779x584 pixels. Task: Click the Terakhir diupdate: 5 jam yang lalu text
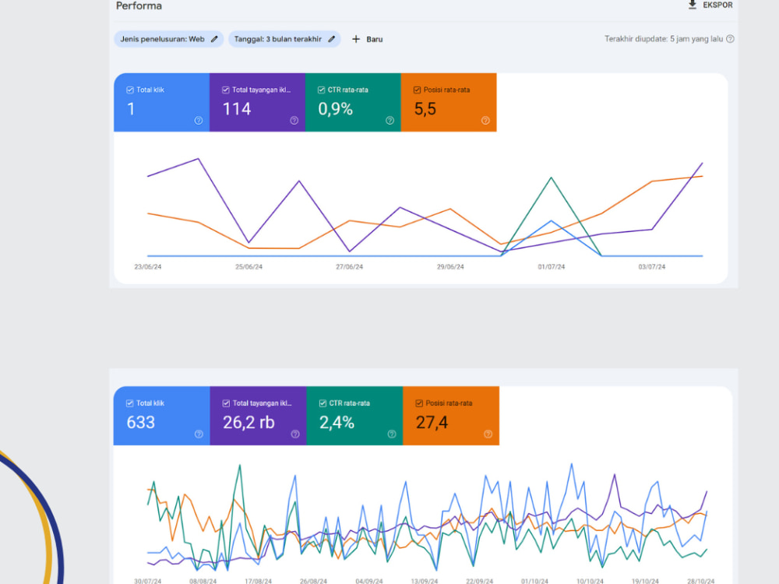663,39
